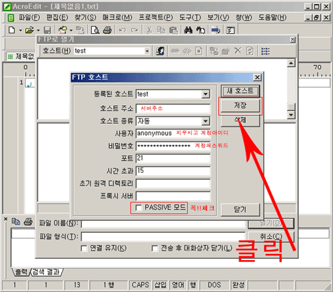This screenshot has height=292, width=333.
Task: Click the printer icon in main toolbar
Action: pos(107,30)
